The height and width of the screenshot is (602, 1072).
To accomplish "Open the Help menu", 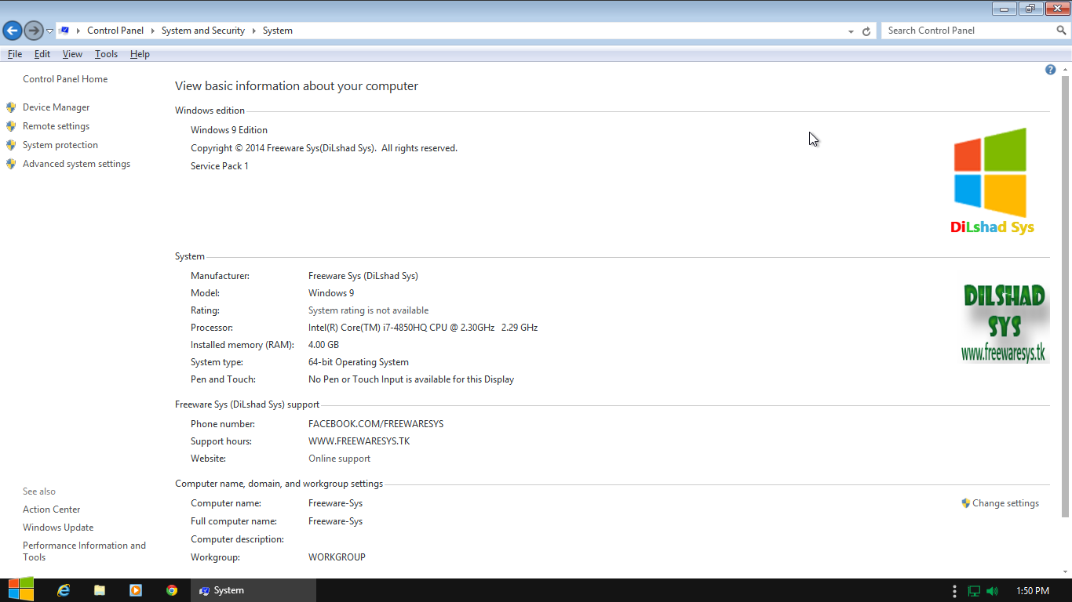I will (x=140, y=54).
